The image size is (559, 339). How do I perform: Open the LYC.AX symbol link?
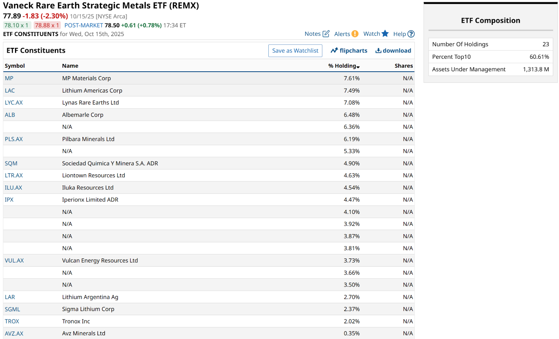click(14, 102)
